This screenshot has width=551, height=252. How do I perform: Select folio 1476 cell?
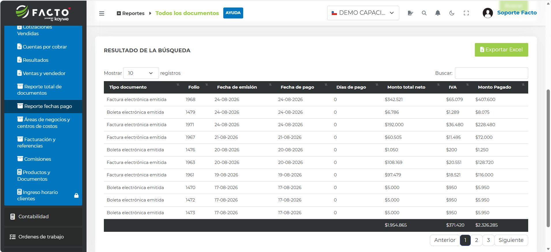tap(190, 150)
